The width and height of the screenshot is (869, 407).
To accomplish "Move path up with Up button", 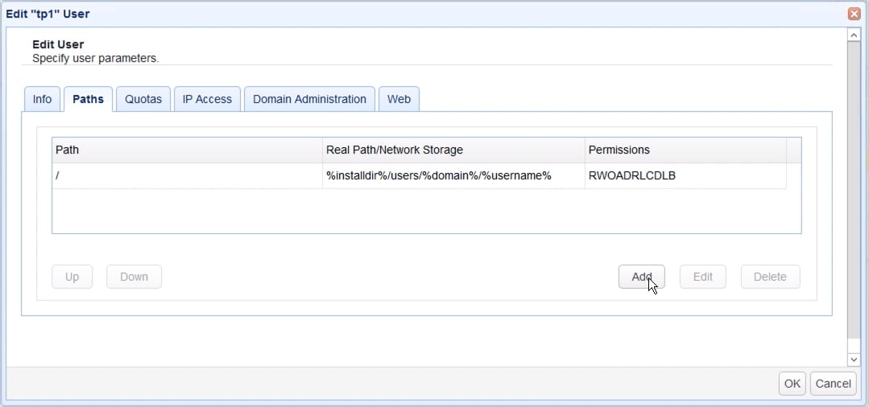I will (x=72, y=277).
